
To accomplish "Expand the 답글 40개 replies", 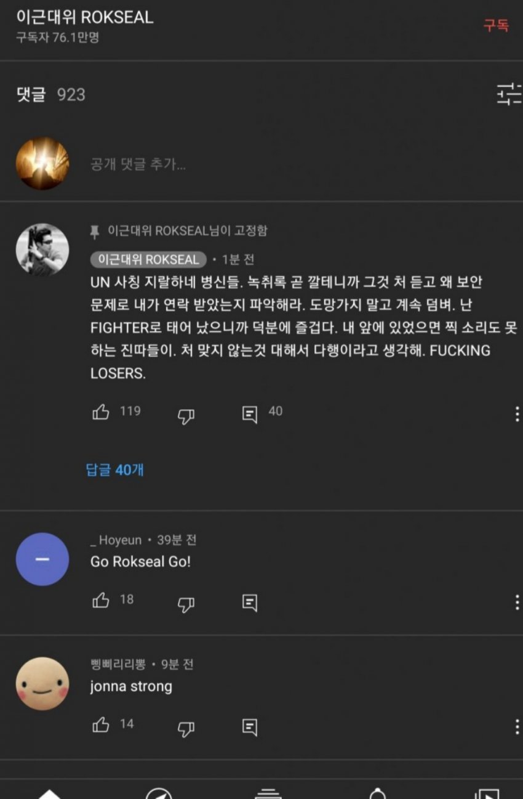I will coord(114,470).
